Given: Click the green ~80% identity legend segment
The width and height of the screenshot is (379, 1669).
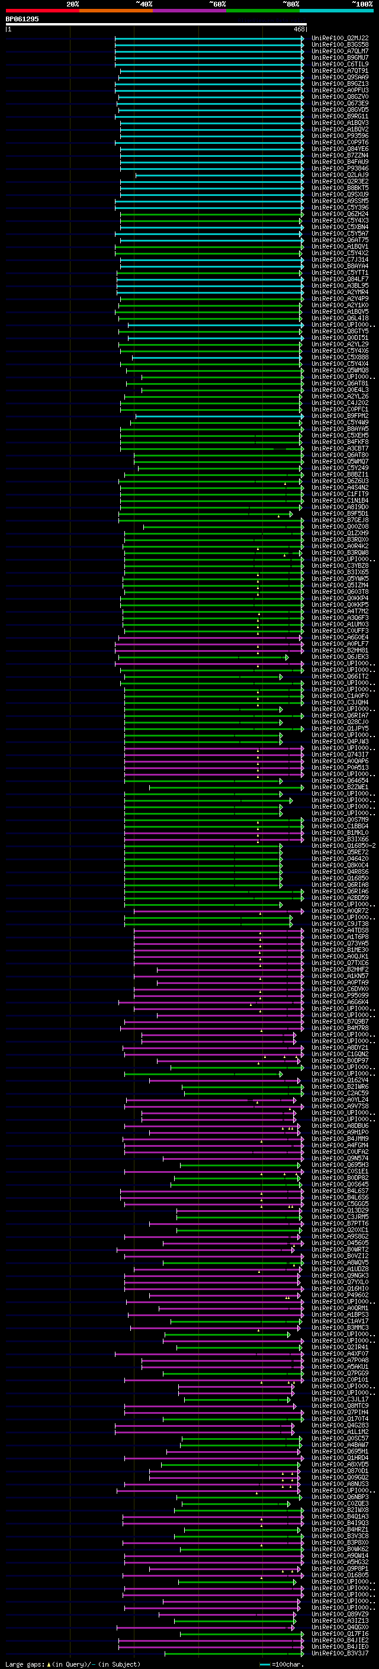Looking at the screenshot, I should point(263,11).
